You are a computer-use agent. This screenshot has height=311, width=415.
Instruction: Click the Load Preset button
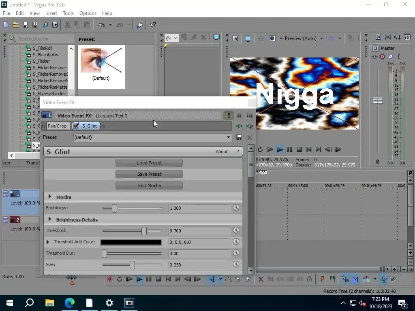149,163
